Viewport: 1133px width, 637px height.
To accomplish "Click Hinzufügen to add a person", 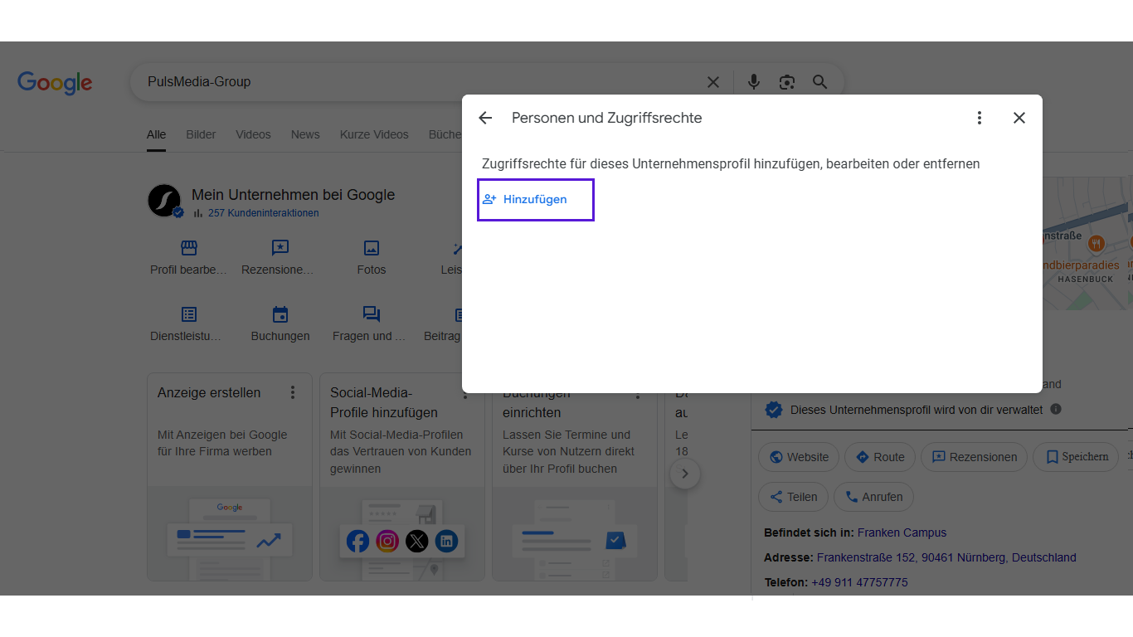I will point(535,200).
